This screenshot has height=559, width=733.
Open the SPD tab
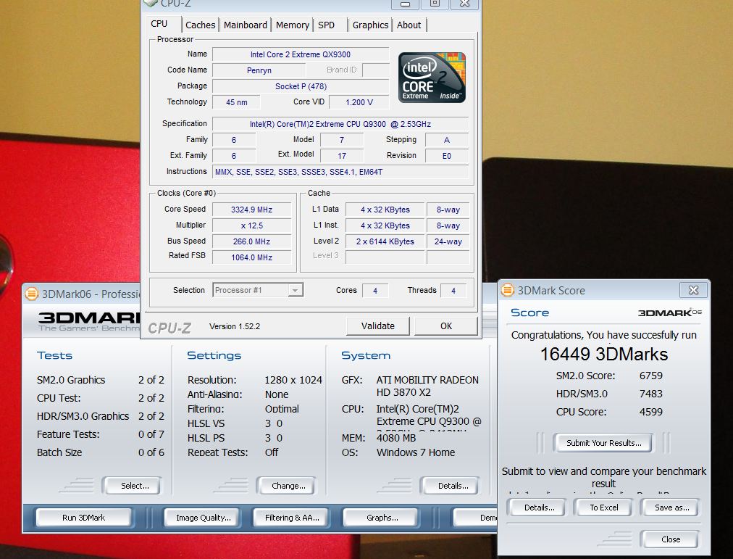click(326, 25)
